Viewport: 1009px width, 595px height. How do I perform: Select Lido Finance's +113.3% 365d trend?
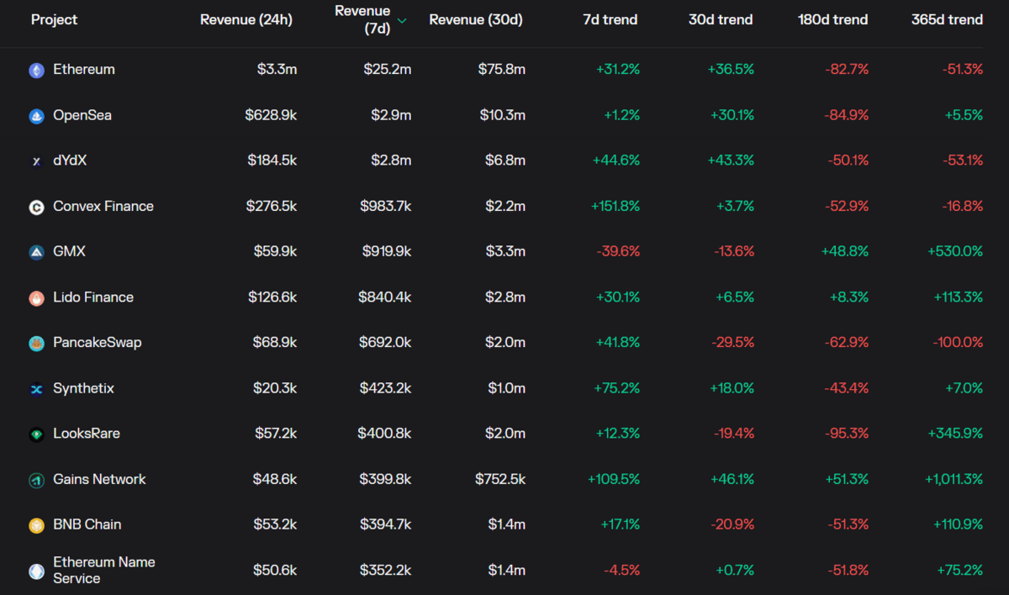(959, 297)
